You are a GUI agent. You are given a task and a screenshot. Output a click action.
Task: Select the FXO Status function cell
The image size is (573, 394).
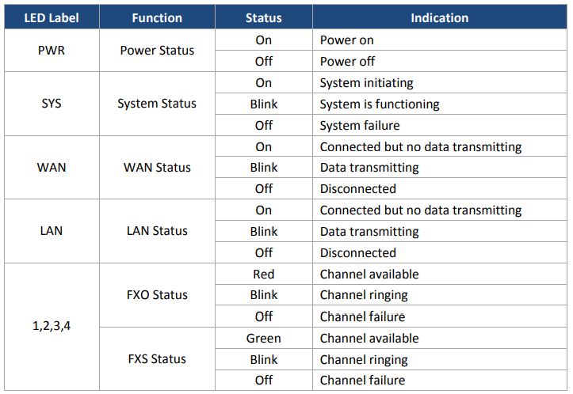(157, 295)
